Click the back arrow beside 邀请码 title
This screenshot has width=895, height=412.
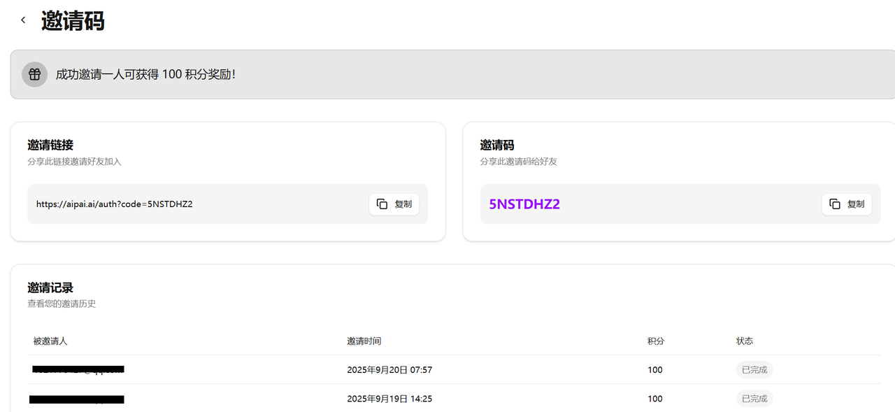[23, 20]
